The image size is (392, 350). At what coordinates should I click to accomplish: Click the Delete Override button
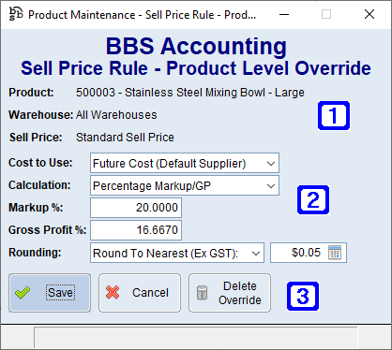coord(230,293)
